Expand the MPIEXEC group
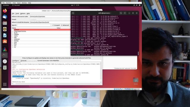The image size is (190, 107). click(x=13, y=39)
